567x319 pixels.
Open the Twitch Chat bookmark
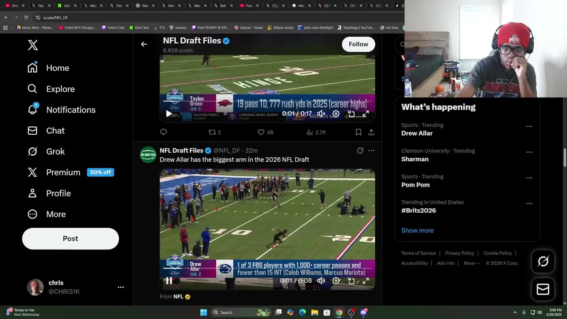pos(113,27)
